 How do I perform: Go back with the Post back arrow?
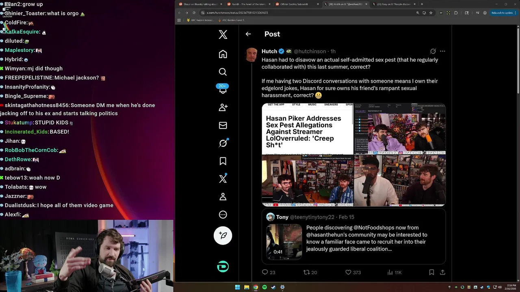click(x=248, y=34)
